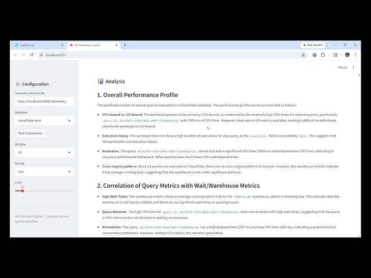371x278 pixels.
Task: Open Chrome three-dot menu
Action: click(355, 55)
